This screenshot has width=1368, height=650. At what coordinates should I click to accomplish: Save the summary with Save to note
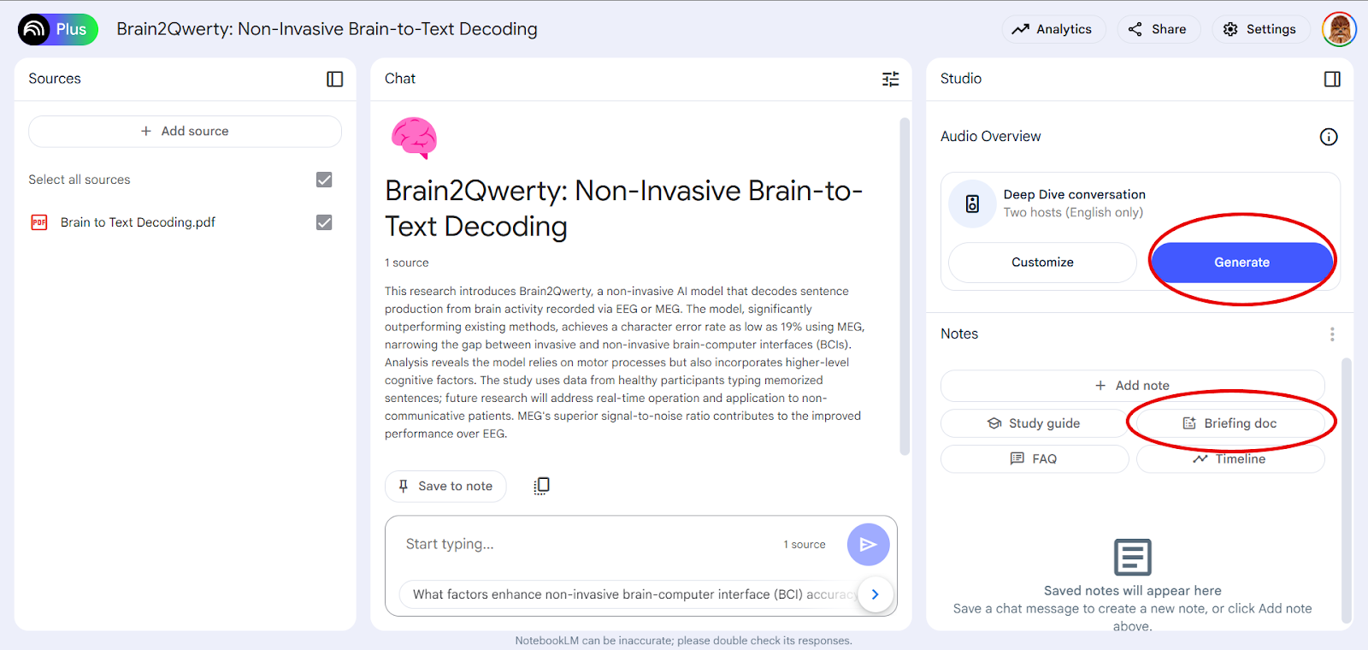(x=445, y=486)
